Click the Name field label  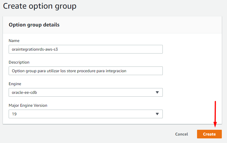tap(14, 41)
